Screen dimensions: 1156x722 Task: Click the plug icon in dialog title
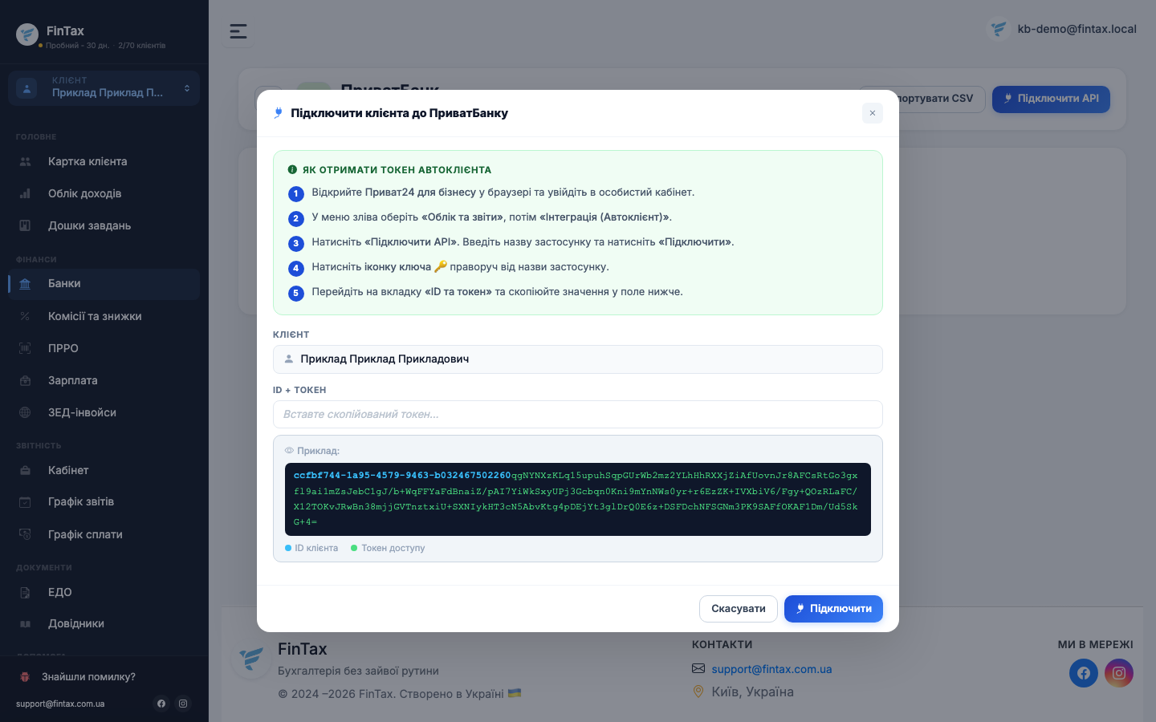tap(278, 113)
